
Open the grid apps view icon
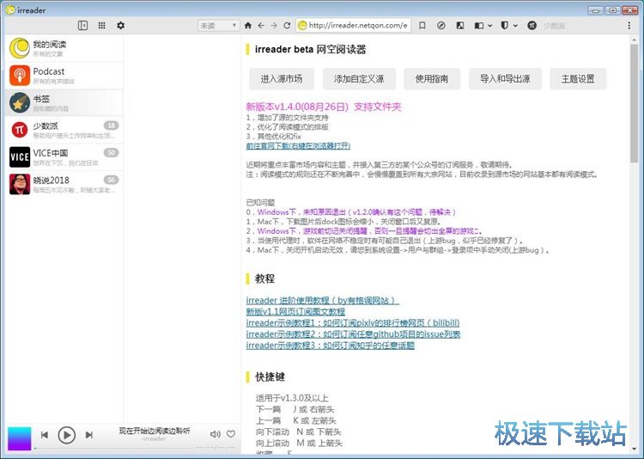(101, 26)
